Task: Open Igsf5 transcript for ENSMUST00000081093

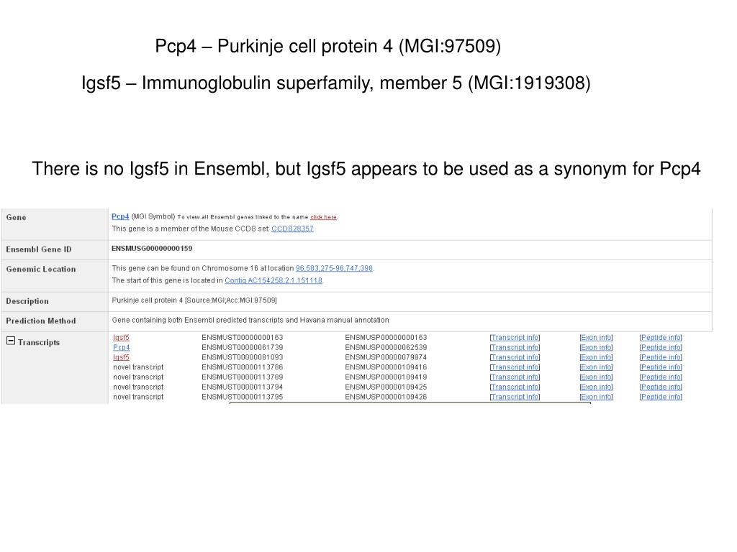Action: click(x=121, y=357)
